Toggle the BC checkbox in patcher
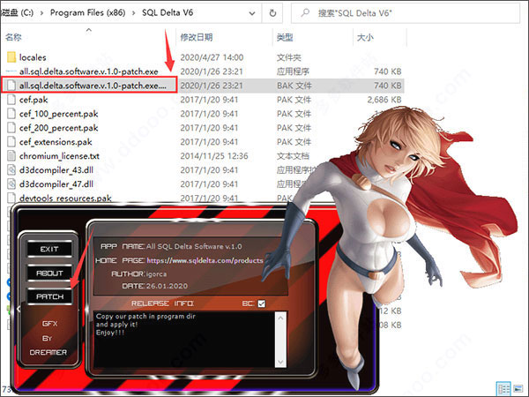529x397 pixels. coord(262,303)
